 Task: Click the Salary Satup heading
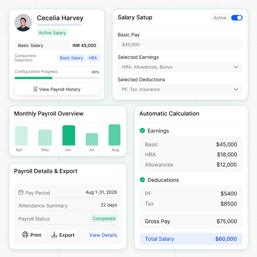tap(135, 18)
